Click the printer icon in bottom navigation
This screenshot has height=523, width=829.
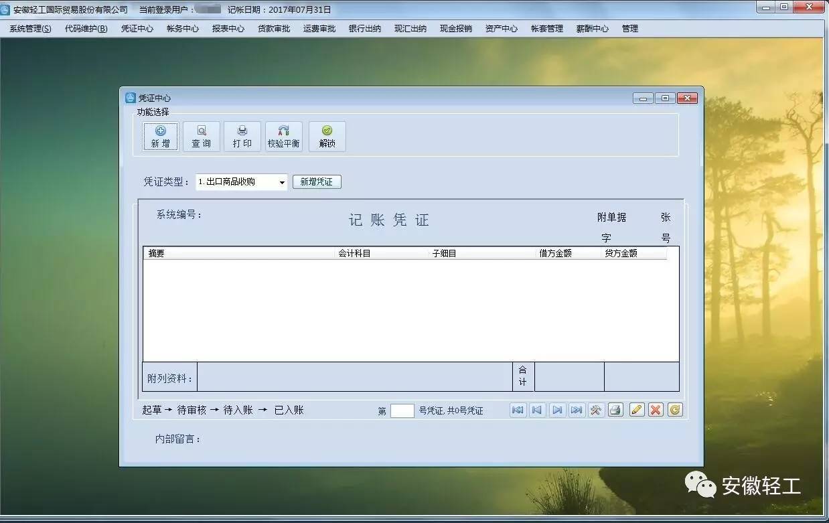coord(615,410)
